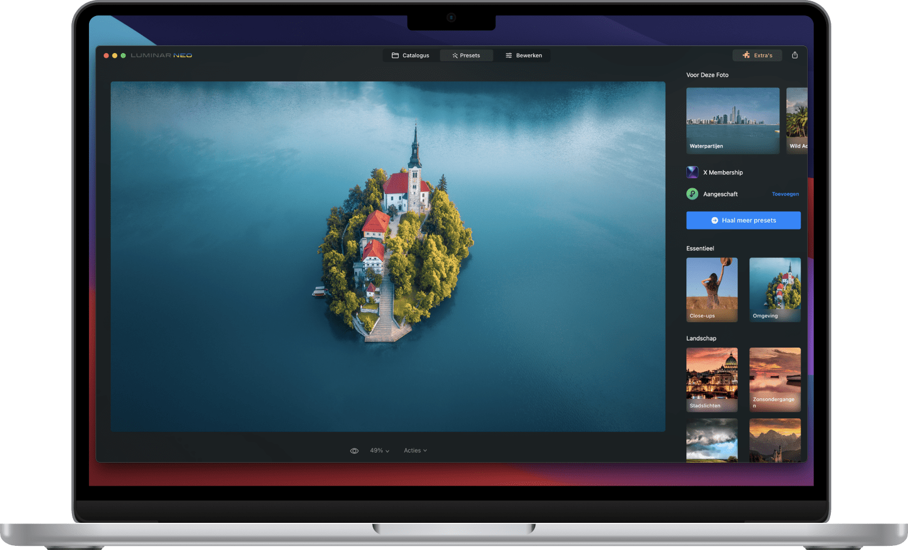The width and height of the screenshot is (908, 550).
Task: Select the Waterpartijen preset thumbnail
Action: [733, 121]
